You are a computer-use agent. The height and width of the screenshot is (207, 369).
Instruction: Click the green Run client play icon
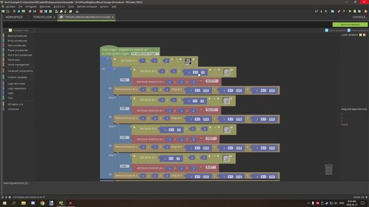(x=350, y=11)
